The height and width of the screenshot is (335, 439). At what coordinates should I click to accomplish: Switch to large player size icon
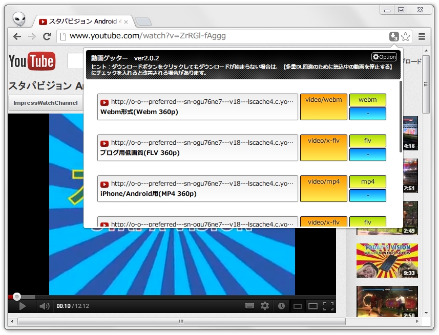click(x=313, y=306)
